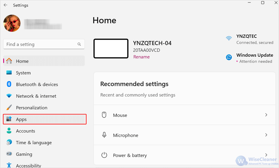Open Time & language settings
Viewport: 279px width, 168px height.
click(x=44, y=143)
